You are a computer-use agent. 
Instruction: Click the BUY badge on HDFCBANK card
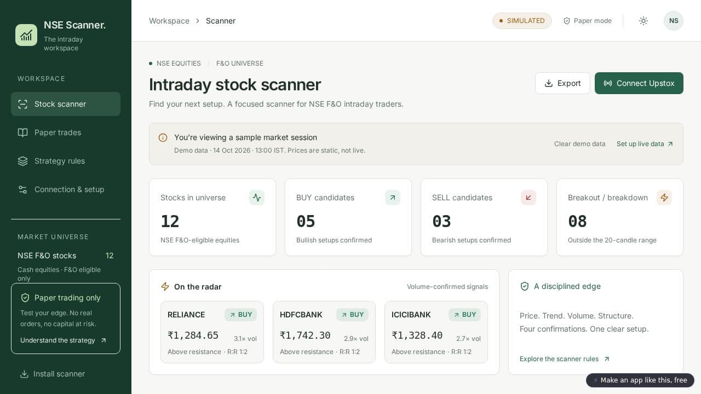352,315
